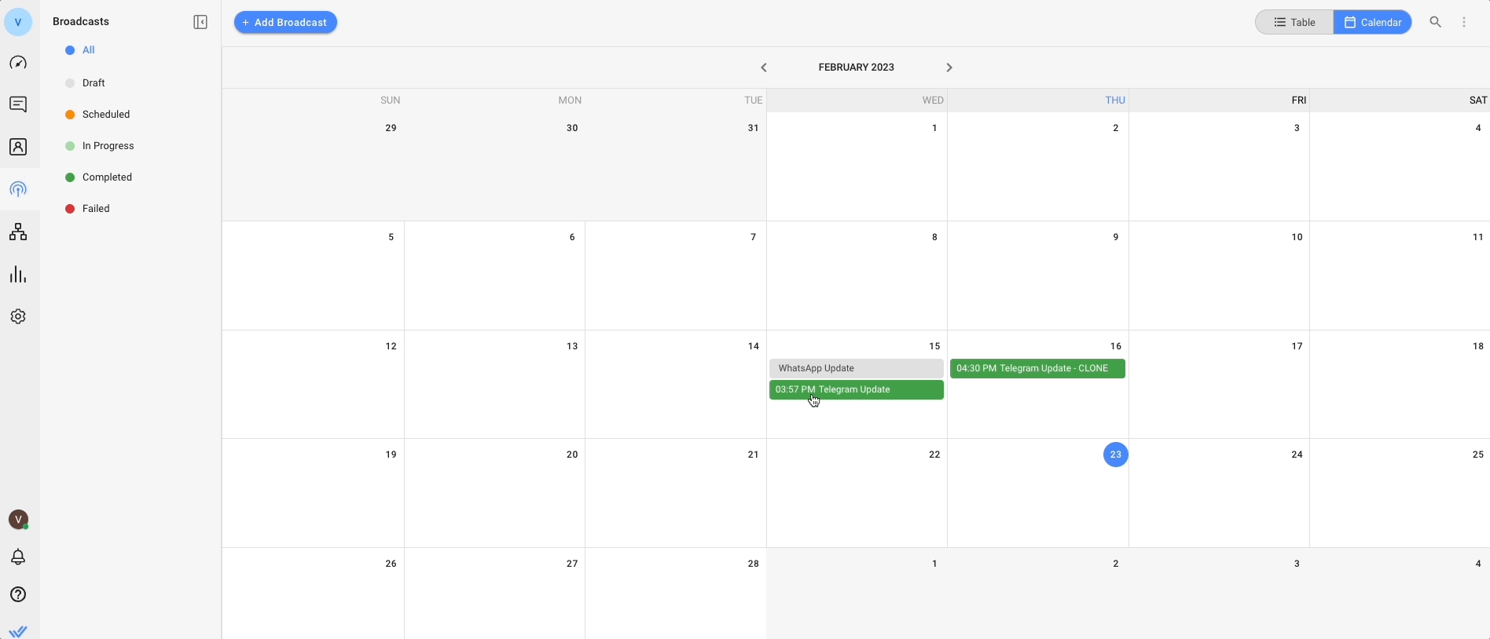
Task: Click the search magnifier icon
Action: click(1436, 23)
